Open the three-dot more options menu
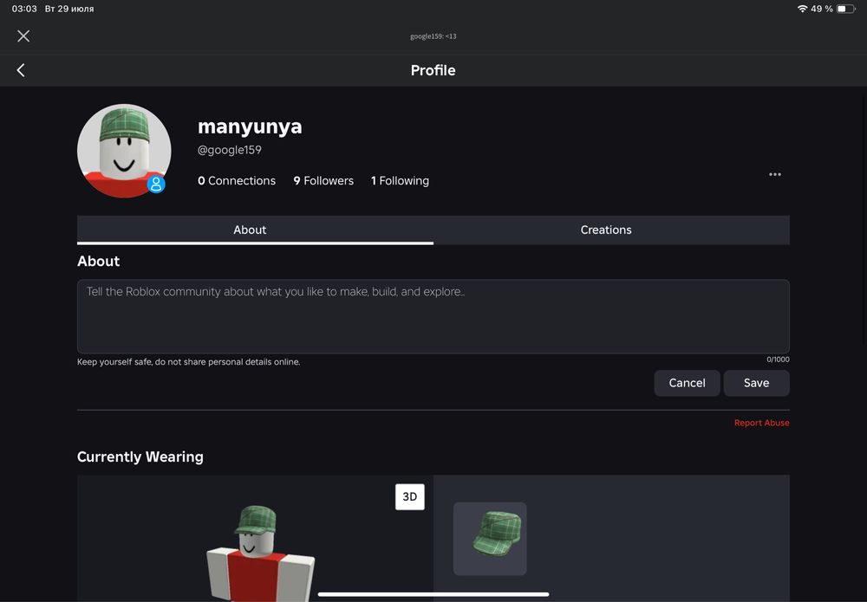Image resolution: width=867 pixels, height=602 pixels. coord(774,174)
